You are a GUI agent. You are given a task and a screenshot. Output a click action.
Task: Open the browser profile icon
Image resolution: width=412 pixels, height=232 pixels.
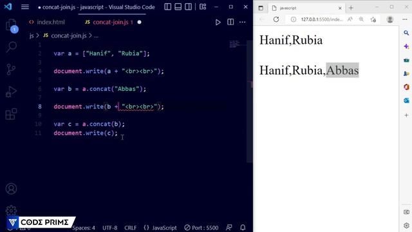pos(390,19)
